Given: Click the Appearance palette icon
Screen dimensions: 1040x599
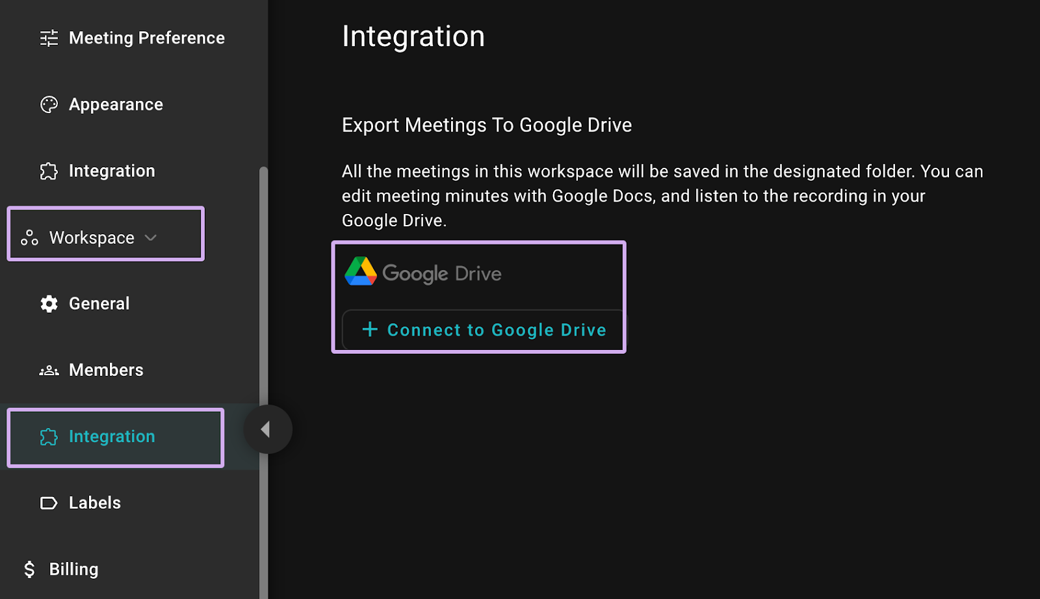Looking at the screenshot, I should [x=49, y=104].
